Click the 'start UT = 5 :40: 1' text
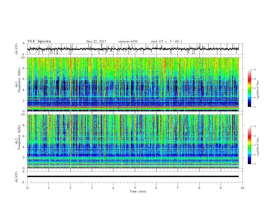The height and width of the screenshot is (211, 273). (x=166, y=41)
